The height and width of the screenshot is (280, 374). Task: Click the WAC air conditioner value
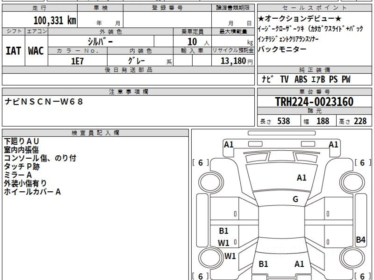(x=36, y=51)
